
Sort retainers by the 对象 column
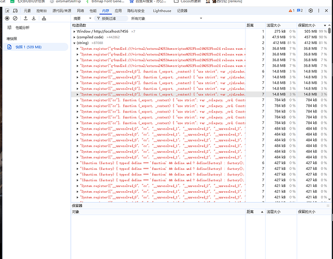pyautogui.click(x=158, y=212)
